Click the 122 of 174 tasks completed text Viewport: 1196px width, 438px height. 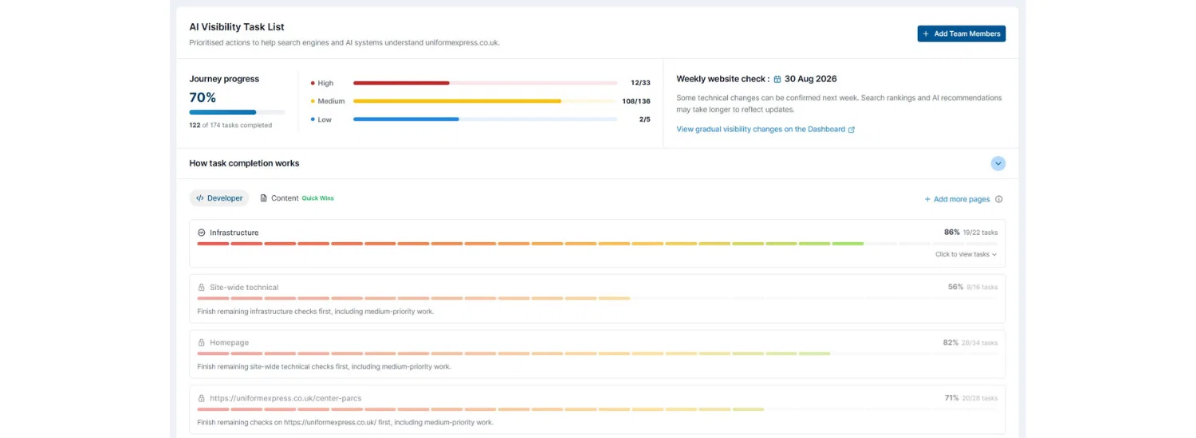230,125
